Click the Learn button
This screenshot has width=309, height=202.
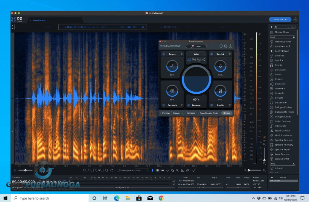pos(196,46)
